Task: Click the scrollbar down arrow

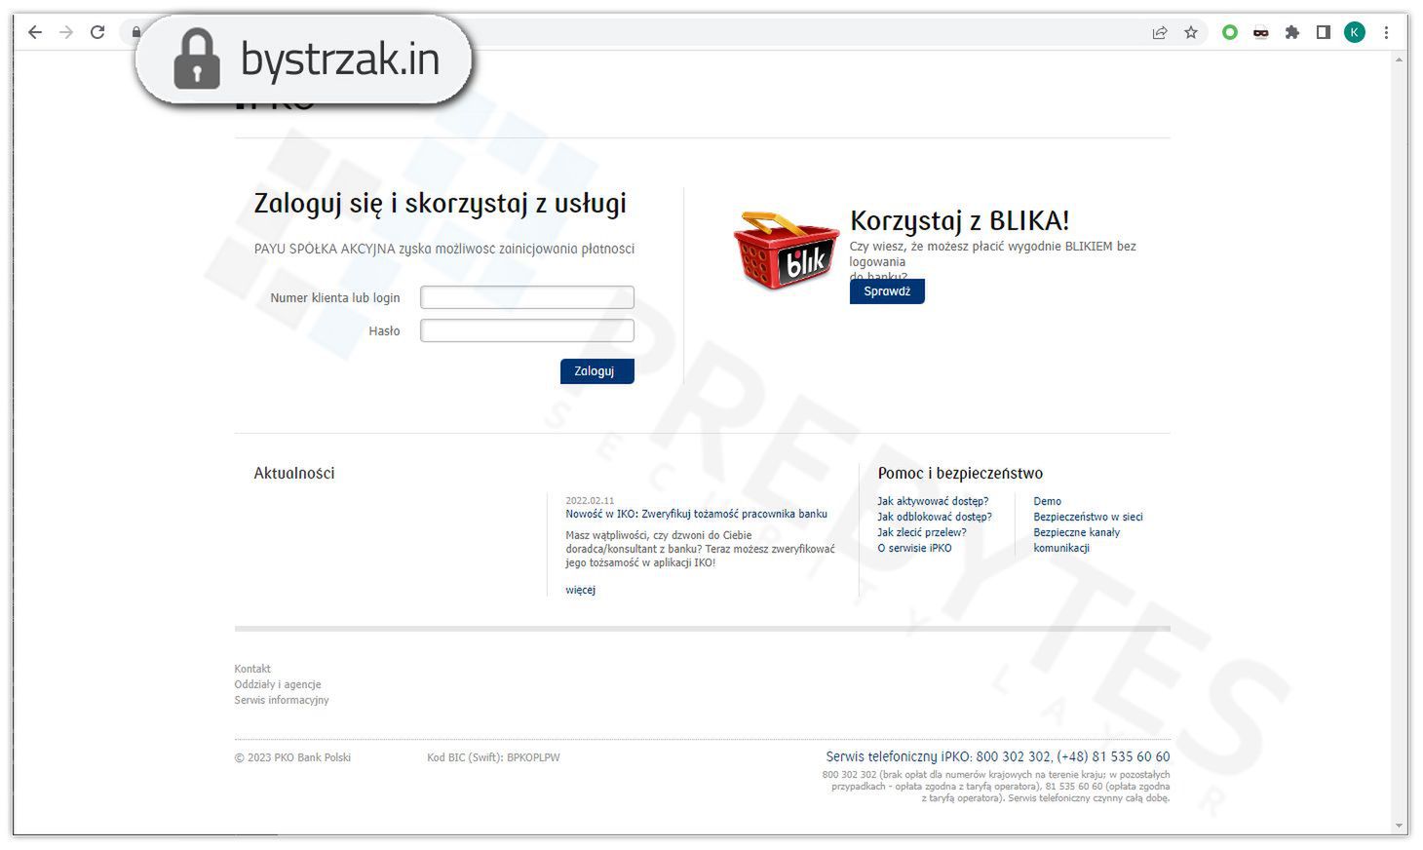Action: pyautogui.click(x=1398, y=824)
